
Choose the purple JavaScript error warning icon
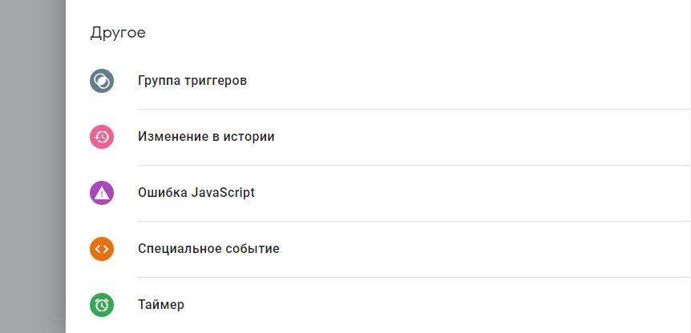point(102,193)
